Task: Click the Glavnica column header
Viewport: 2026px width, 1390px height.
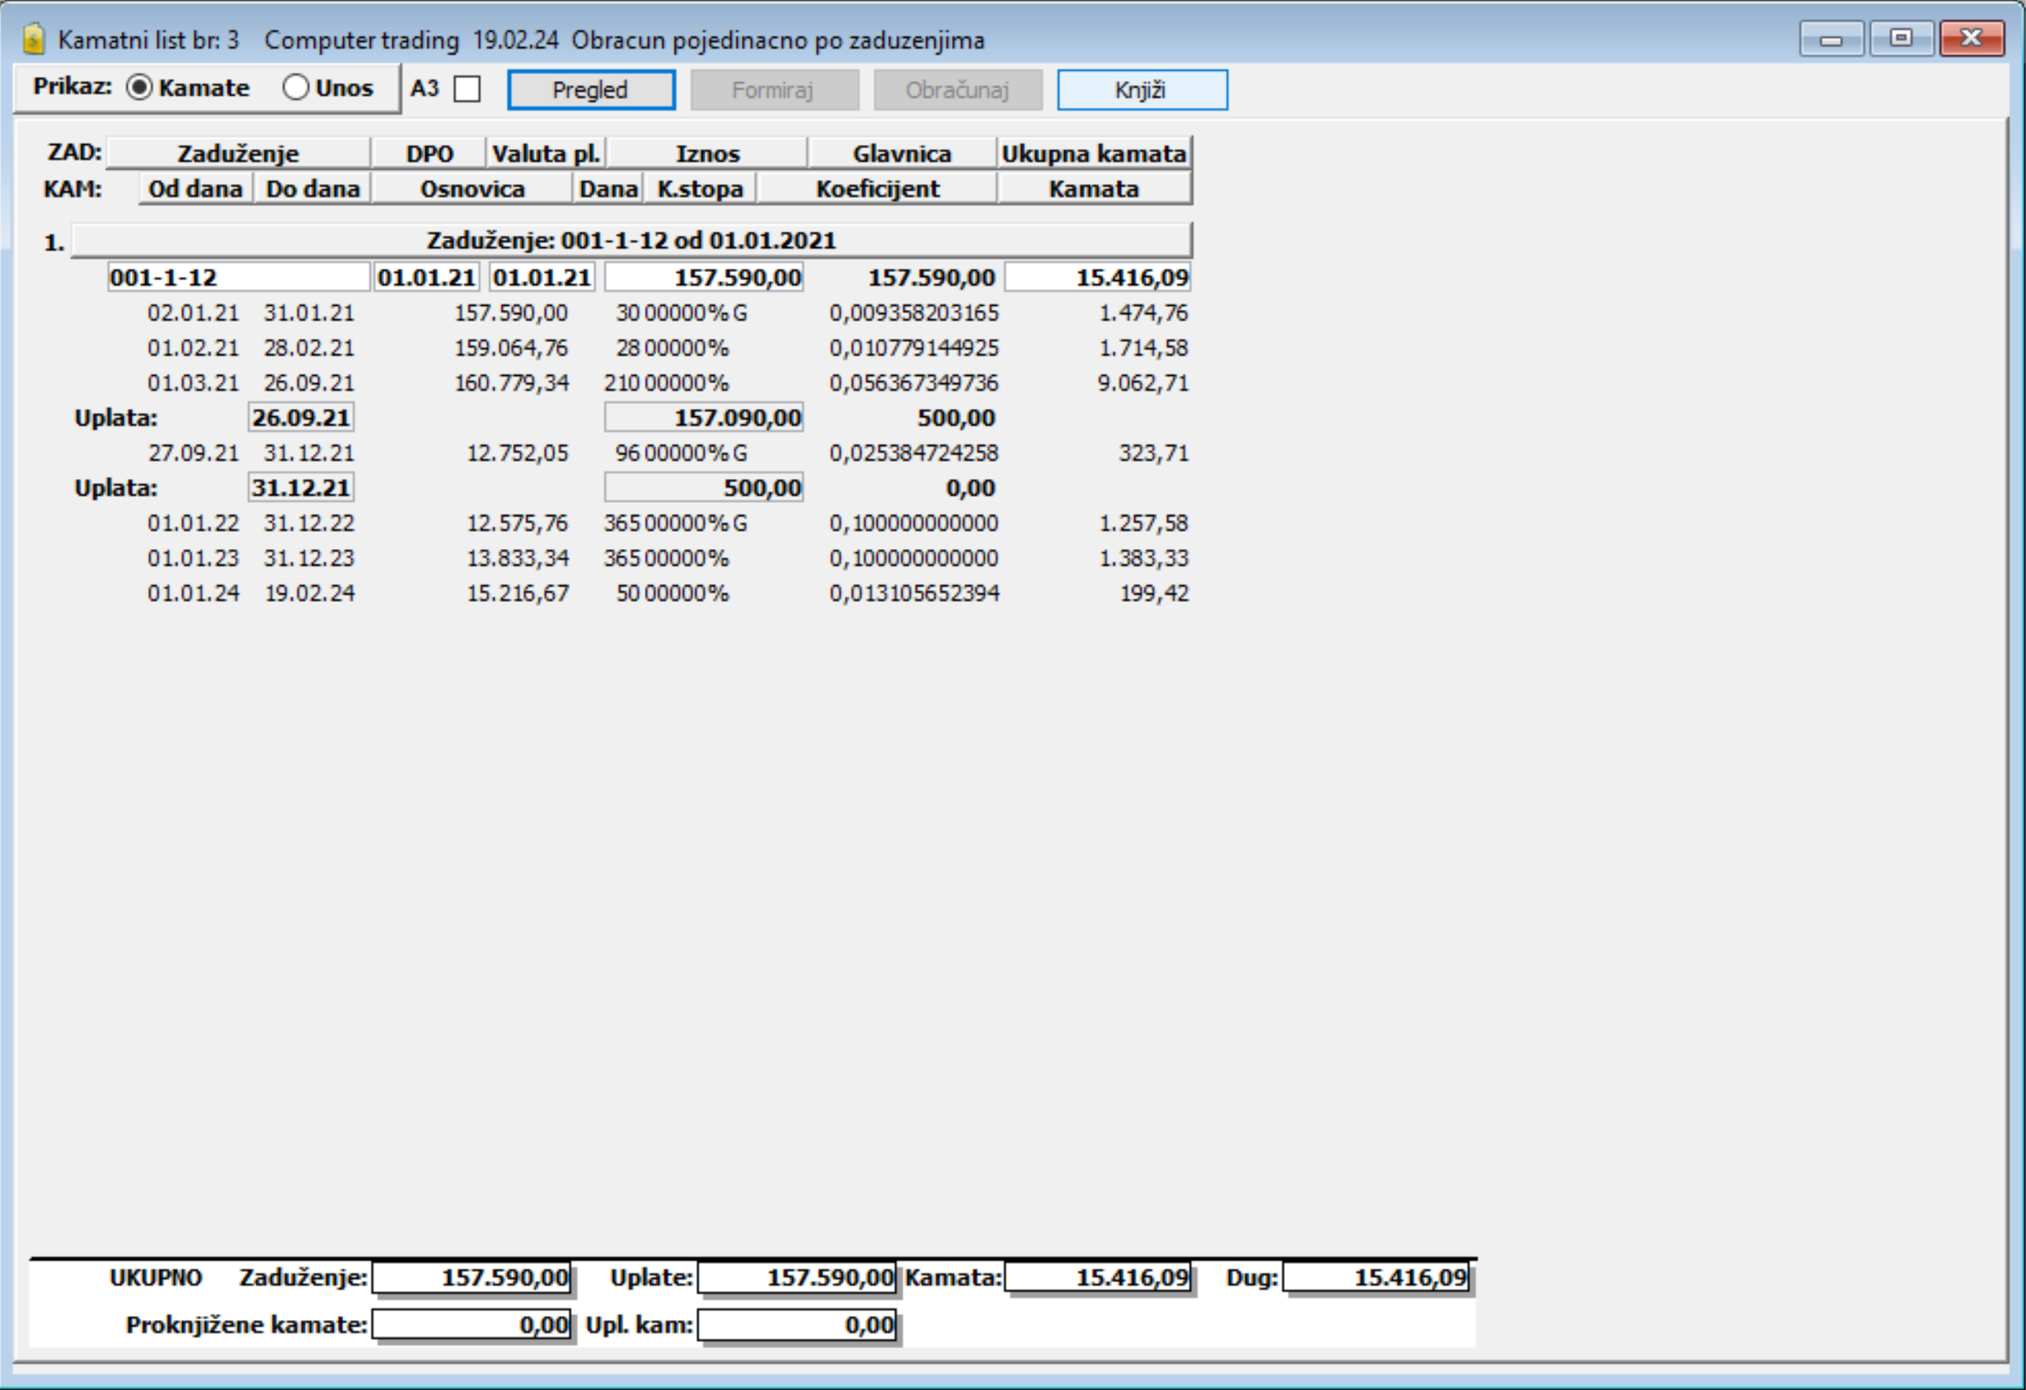Action: [x=903, y=153]
